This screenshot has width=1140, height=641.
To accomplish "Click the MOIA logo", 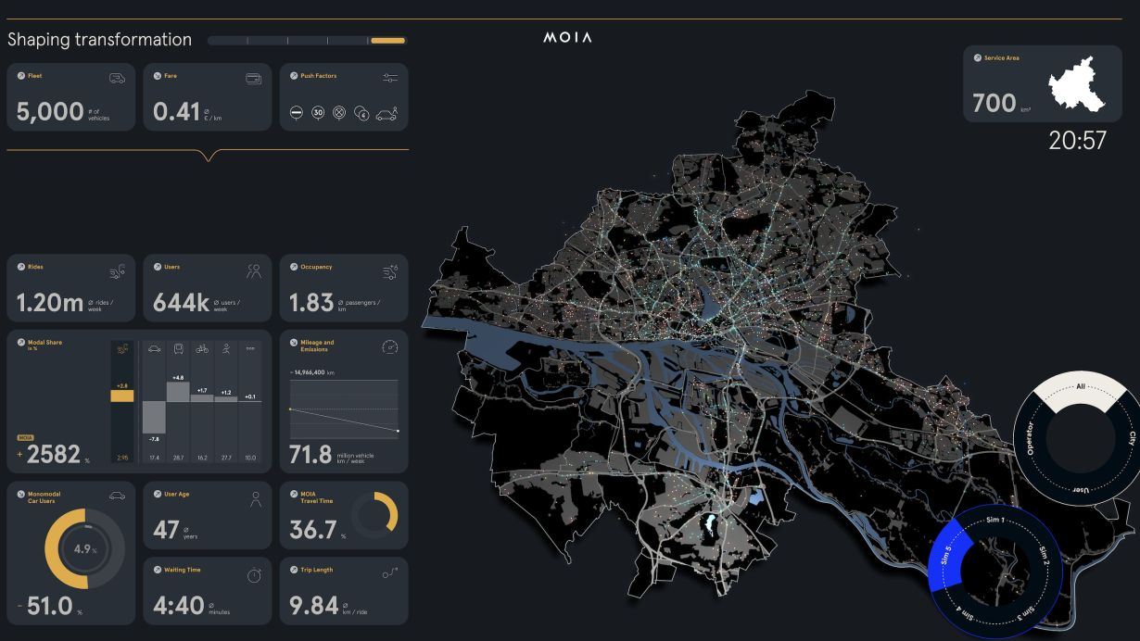I will [567, 37].
